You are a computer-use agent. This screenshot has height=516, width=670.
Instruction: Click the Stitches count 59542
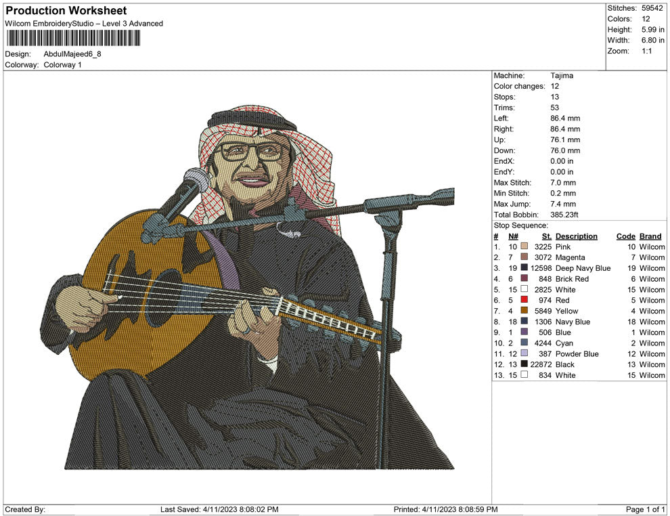[652, 8]
